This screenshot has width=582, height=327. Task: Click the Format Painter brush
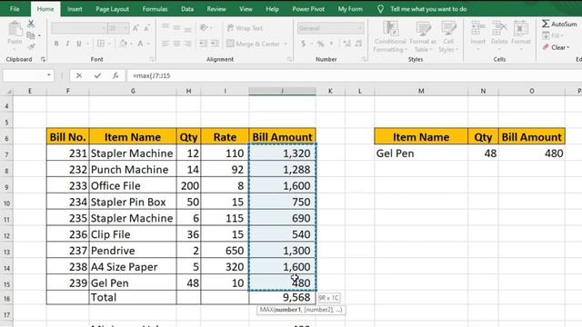(x=31, y=46)
